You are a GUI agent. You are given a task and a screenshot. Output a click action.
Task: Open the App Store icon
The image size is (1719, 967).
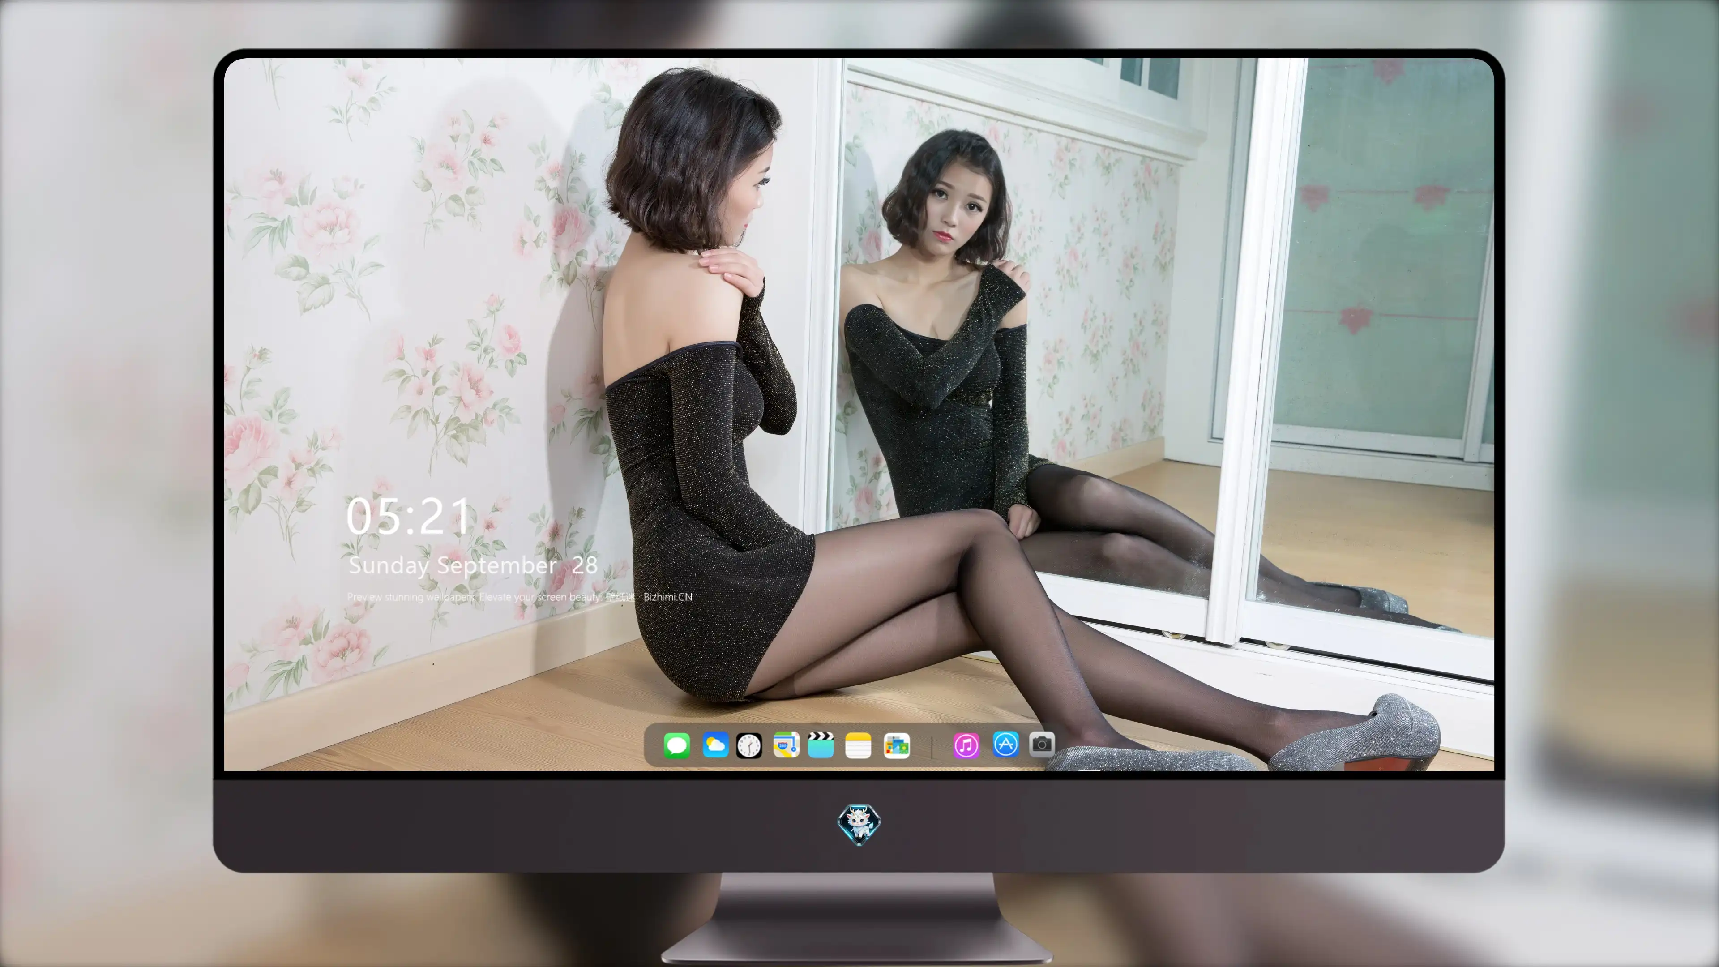click(x=1005, y=744)
